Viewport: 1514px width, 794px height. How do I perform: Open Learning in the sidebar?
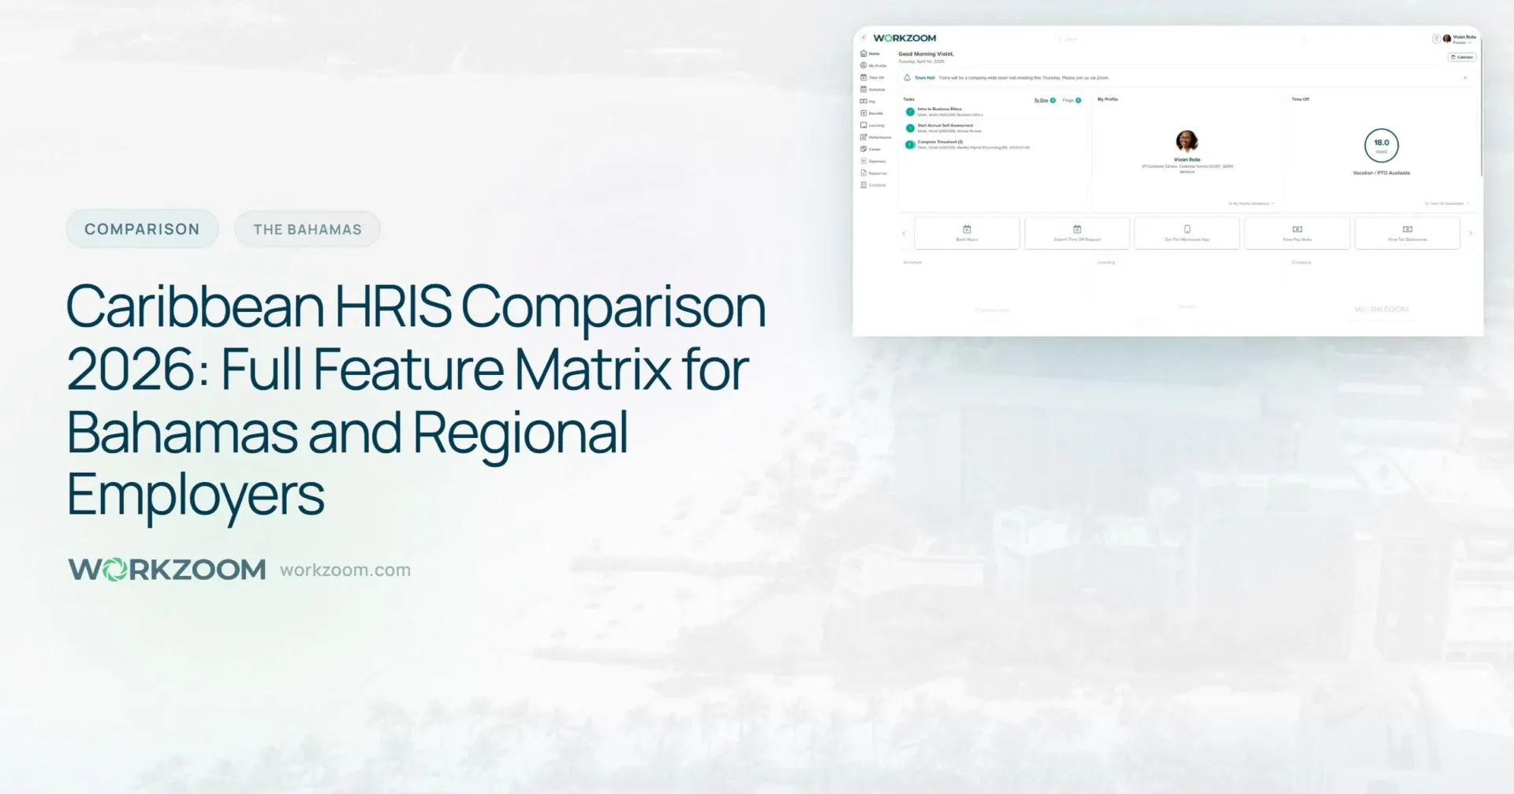point(873,124)
